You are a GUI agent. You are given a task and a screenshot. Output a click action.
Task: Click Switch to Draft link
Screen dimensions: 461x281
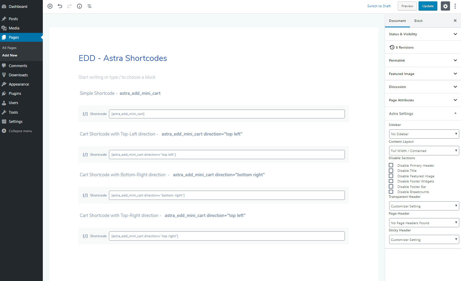[379, 6]
